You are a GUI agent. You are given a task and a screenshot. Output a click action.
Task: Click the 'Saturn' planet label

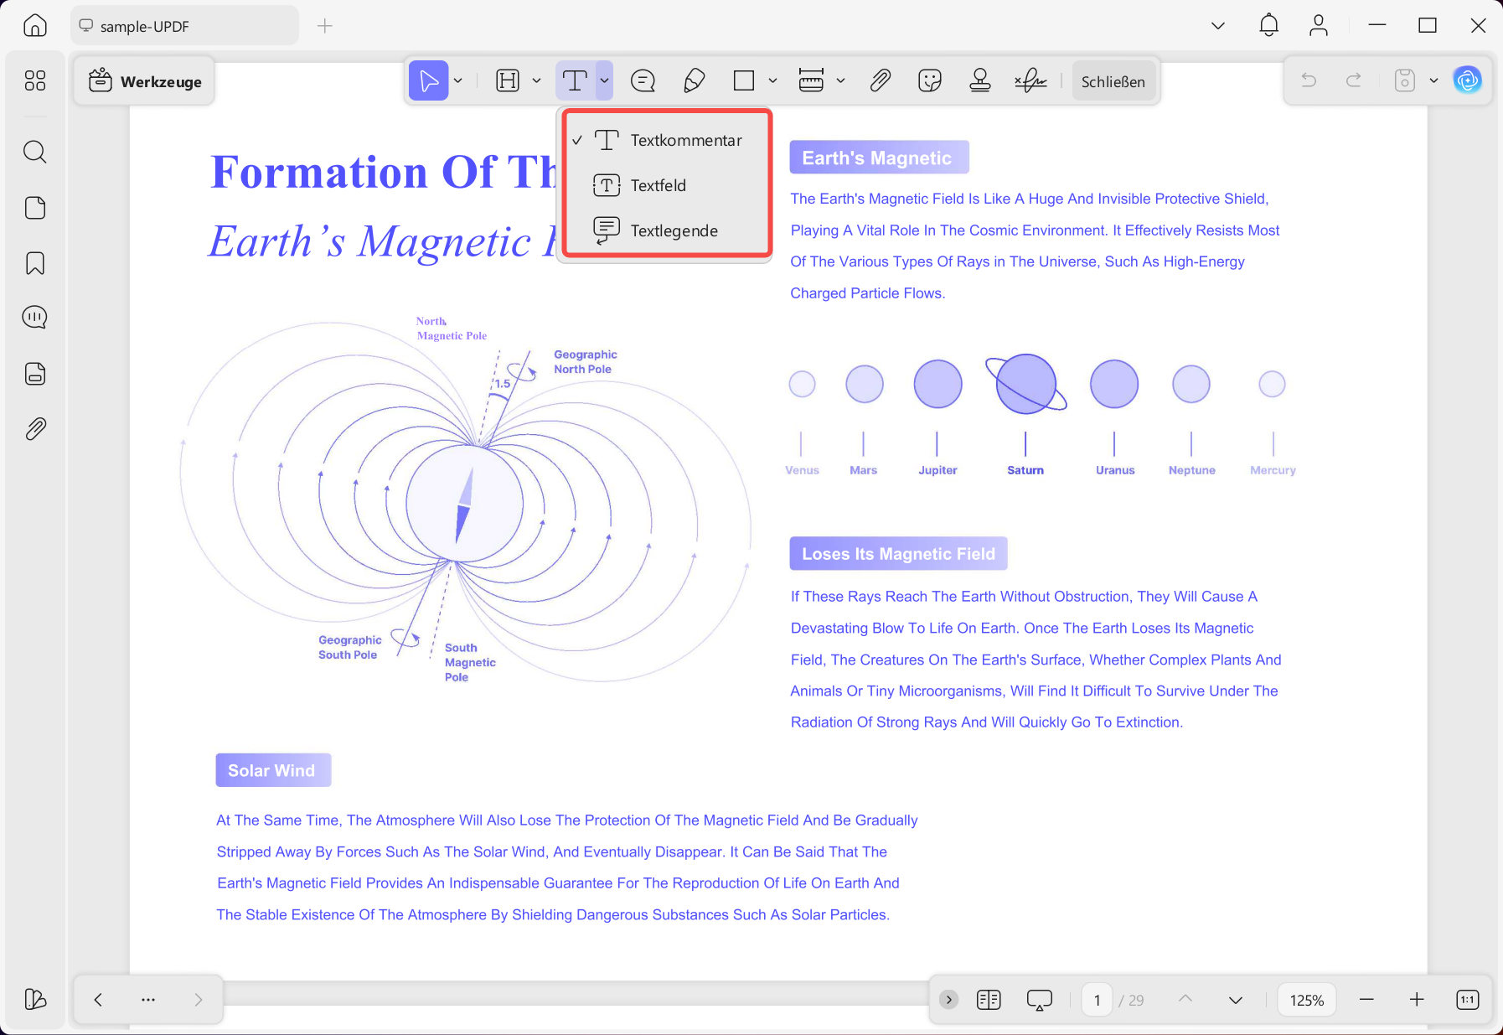[x=1025, y=470]
